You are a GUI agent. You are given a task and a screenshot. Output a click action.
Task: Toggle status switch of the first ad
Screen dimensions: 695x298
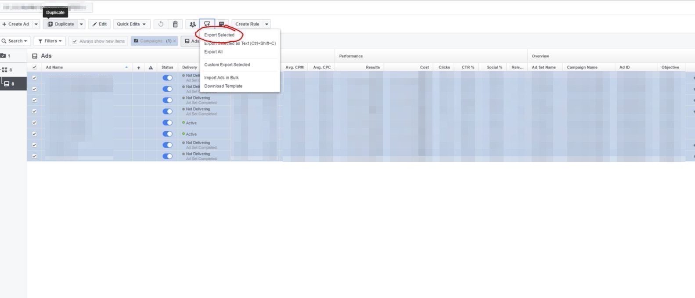[167, 78]
